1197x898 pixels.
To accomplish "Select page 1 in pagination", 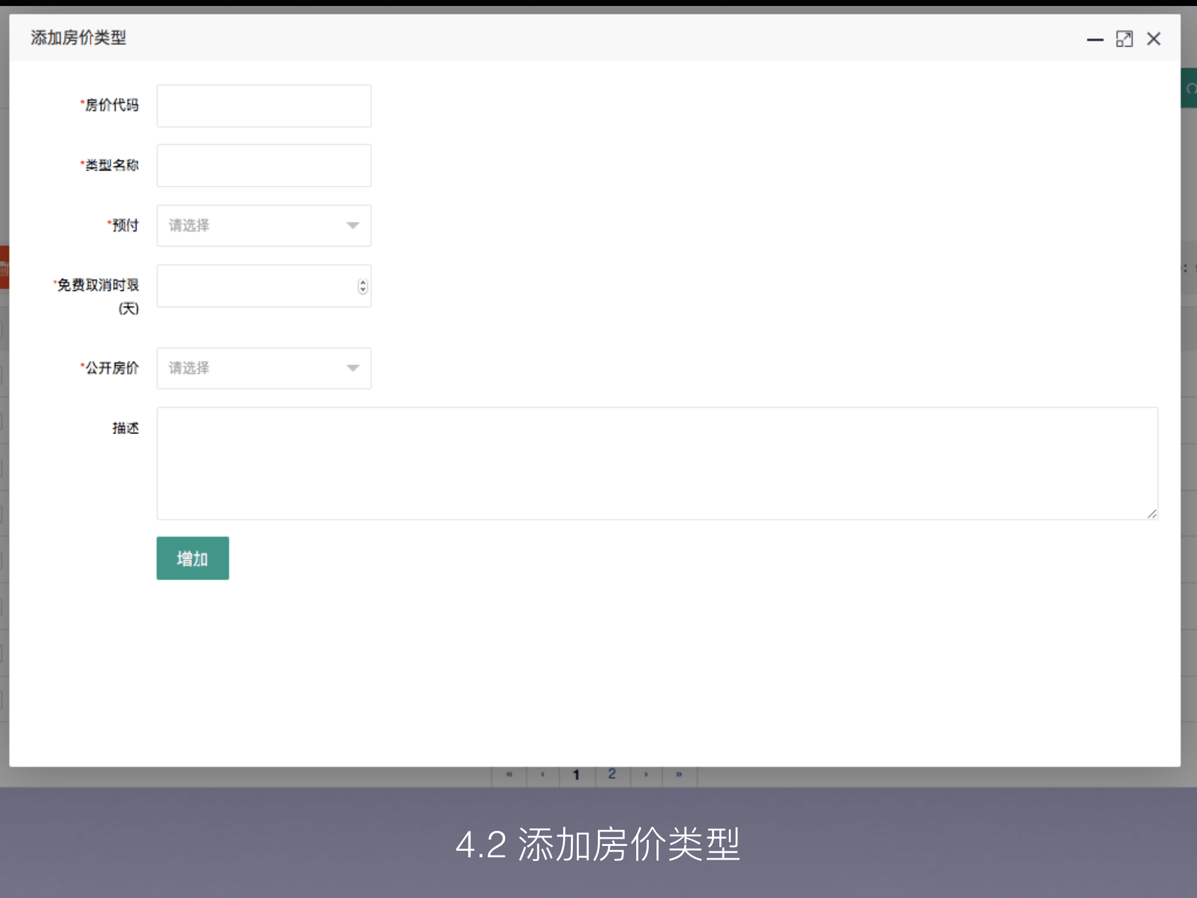I will point(577,774).
